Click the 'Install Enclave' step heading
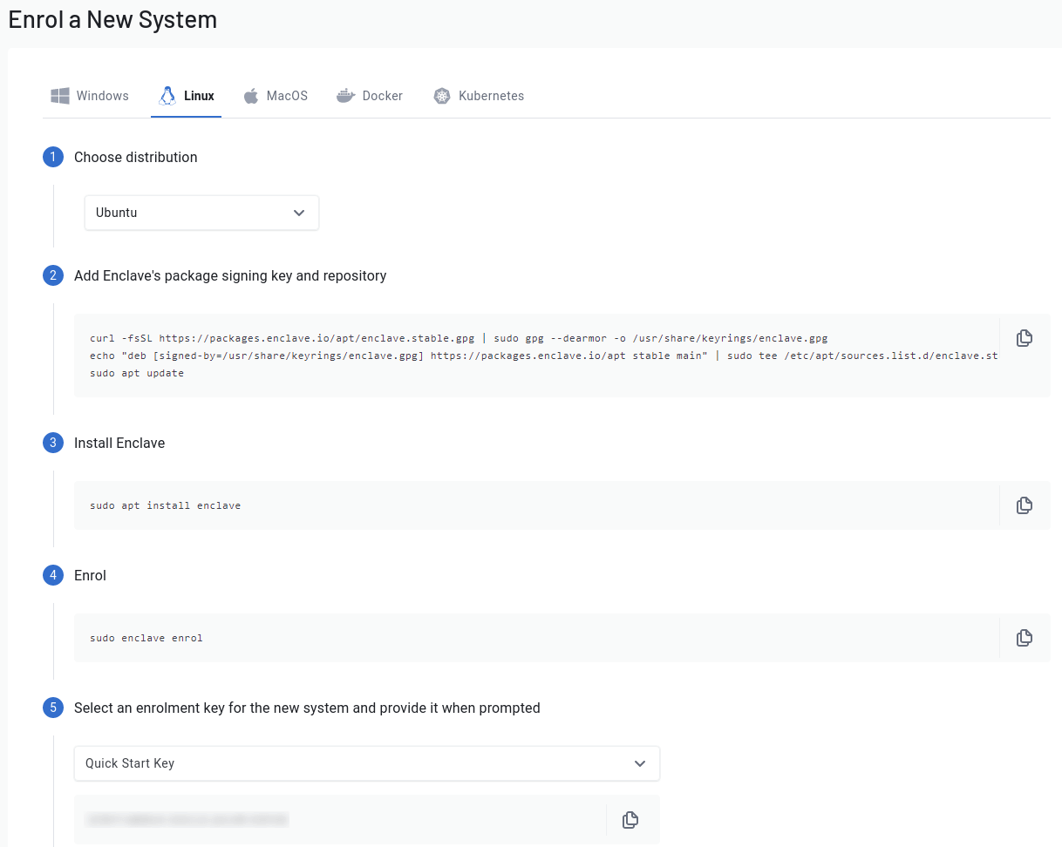Image resolution: width=1062 pixels, height=847 pixels. tap(119, 444)
